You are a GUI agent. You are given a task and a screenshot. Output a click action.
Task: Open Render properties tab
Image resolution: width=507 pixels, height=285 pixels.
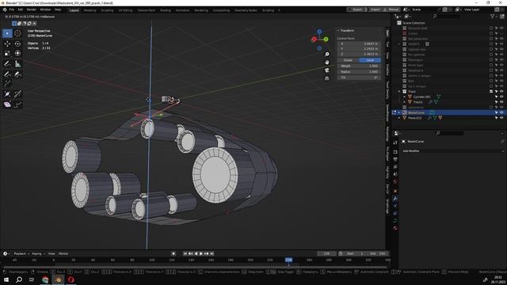click(395, 151)
